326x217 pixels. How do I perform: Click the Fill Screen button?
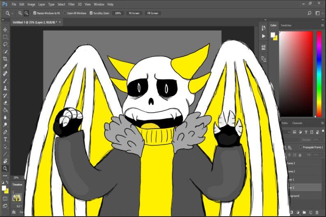click(x=153, y=13)
